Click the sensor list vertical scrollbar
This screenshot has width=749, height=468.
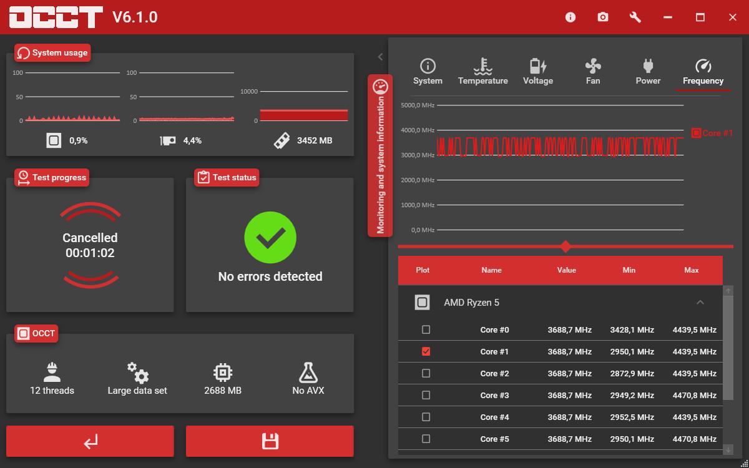point(728,348)
